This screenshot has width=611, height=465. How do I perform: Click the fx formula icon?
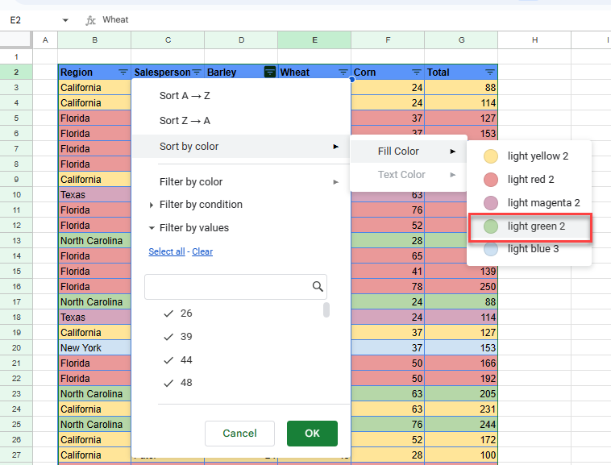point(90,20)
